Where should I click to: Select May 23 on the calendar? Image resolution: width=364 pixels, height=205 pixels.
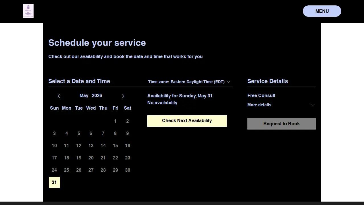point(127,158)
